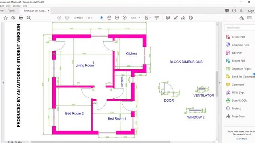The width and height of the screenshot is (255, 143).
Task: Click the horizontal scrollbar thumb
Action: pyautogui.click(x=101, y=142)
